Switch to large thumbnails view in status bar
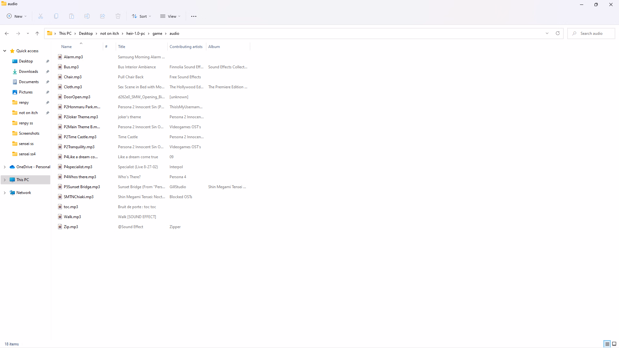 tap(614, 344)
